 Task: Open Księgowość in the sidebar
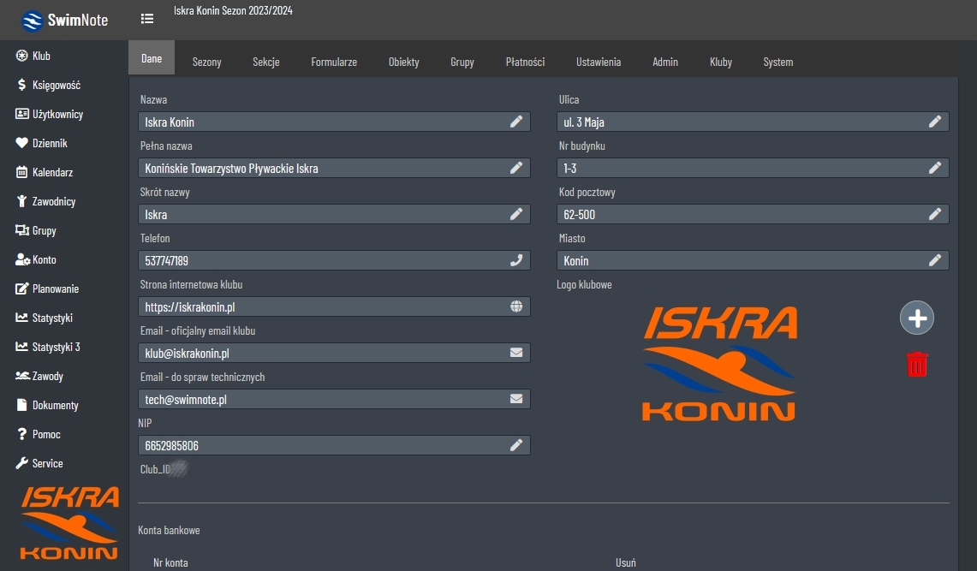tap(56, 86)
